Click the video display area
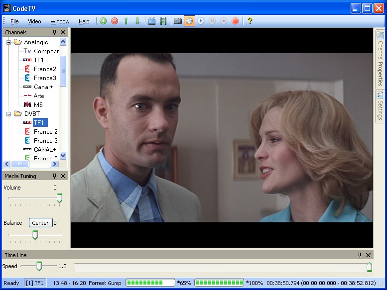The image size is (387, 290). tap(222, 137)
